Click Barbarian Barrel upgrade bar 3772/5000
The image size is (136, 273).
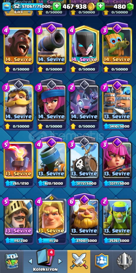pyautogui.click(x=84, y=183)
